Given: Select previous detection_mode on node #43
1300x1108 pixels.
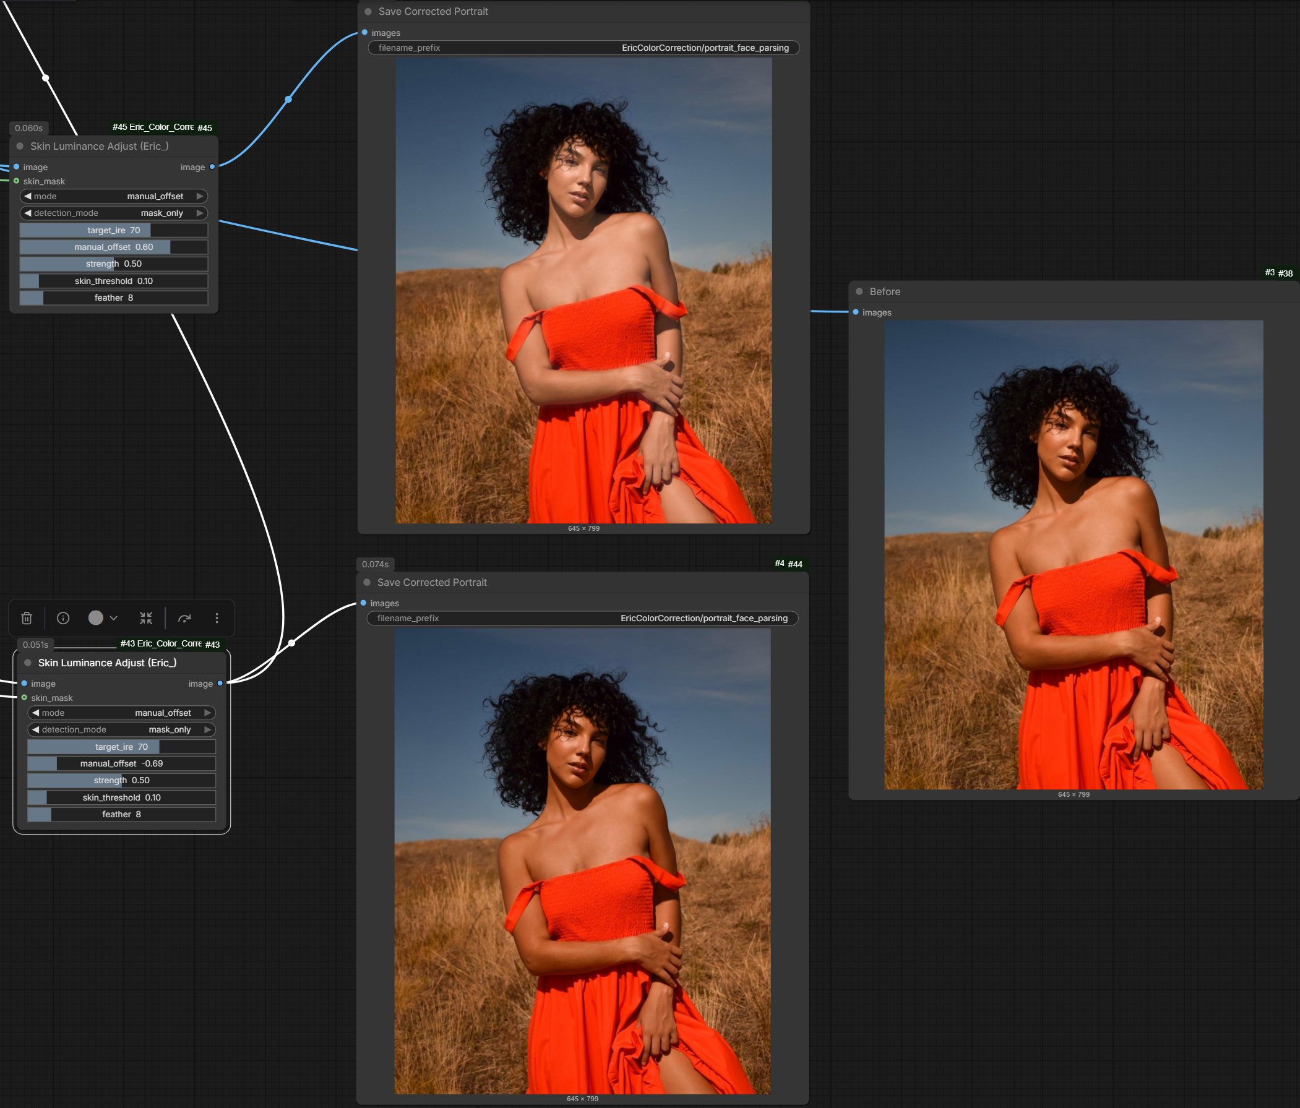Looking at the screenshot, I should point(36,729).
